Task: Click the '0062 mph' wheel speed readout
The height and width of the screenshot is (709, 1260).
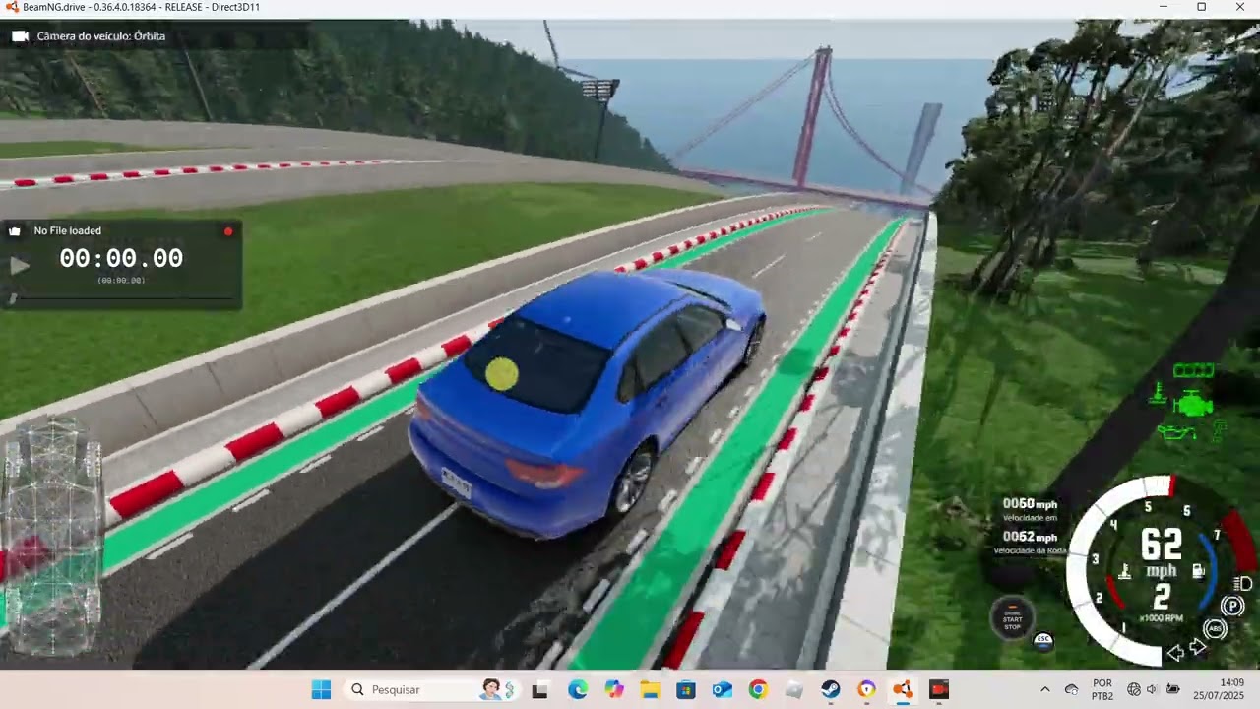Action: tap(1030, 537)
